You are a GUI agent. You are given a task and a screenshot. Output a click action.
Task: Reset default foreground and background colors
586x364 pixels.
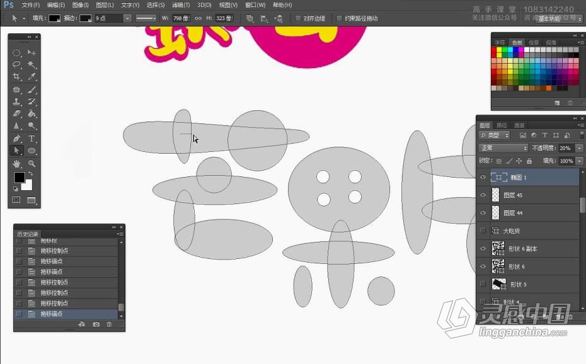(16, 188)
